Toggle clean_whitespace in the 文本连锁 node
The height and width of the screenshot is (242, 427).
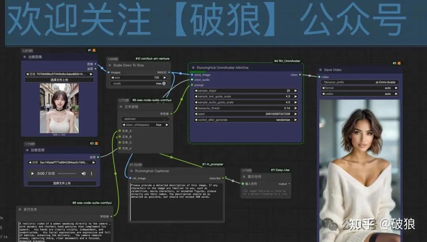pyautogui.click(x=144, y=125)
